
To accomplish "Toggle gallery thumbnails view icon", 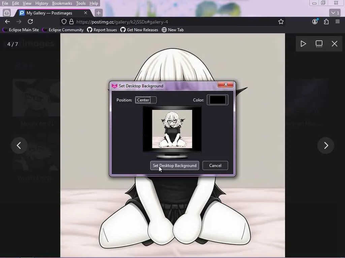I will pyautogui.click(x=319, y=44).
